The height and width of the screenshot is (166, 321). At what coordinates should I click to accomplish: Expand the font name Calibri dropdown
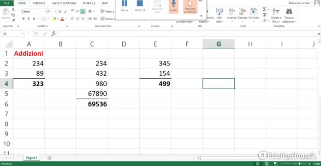pyautogui.click(x=45, y=12)
